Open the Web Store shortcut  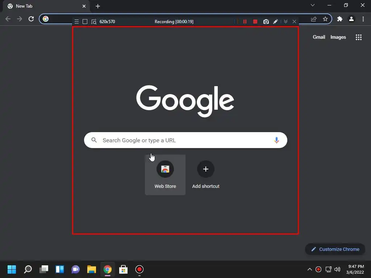click(x=165, y=175)
